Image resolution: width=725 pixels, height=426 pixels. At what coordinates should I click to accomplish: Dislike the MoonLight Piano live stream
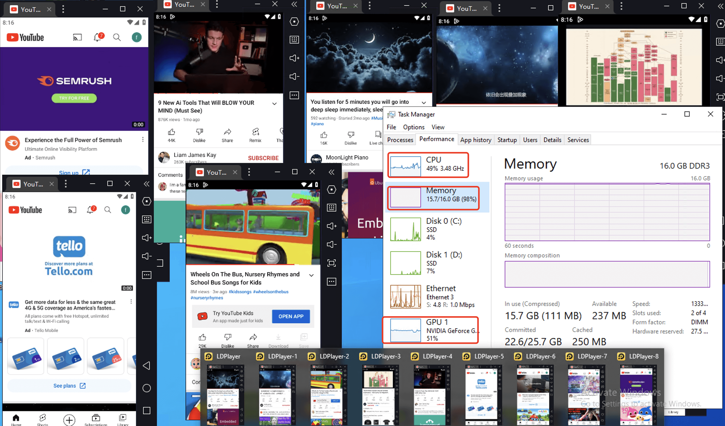click(350, 135)
